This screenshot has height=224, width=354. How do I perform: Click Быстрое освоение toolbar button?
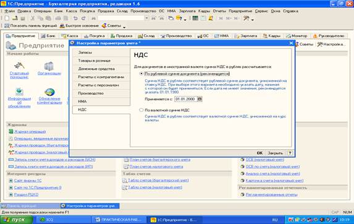coord(79,26)
